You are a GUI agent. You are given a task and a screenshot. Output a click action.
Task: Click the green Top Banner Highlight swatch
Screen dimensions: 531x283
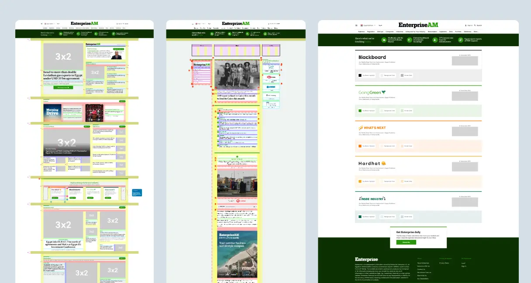(x=360, y=111)
